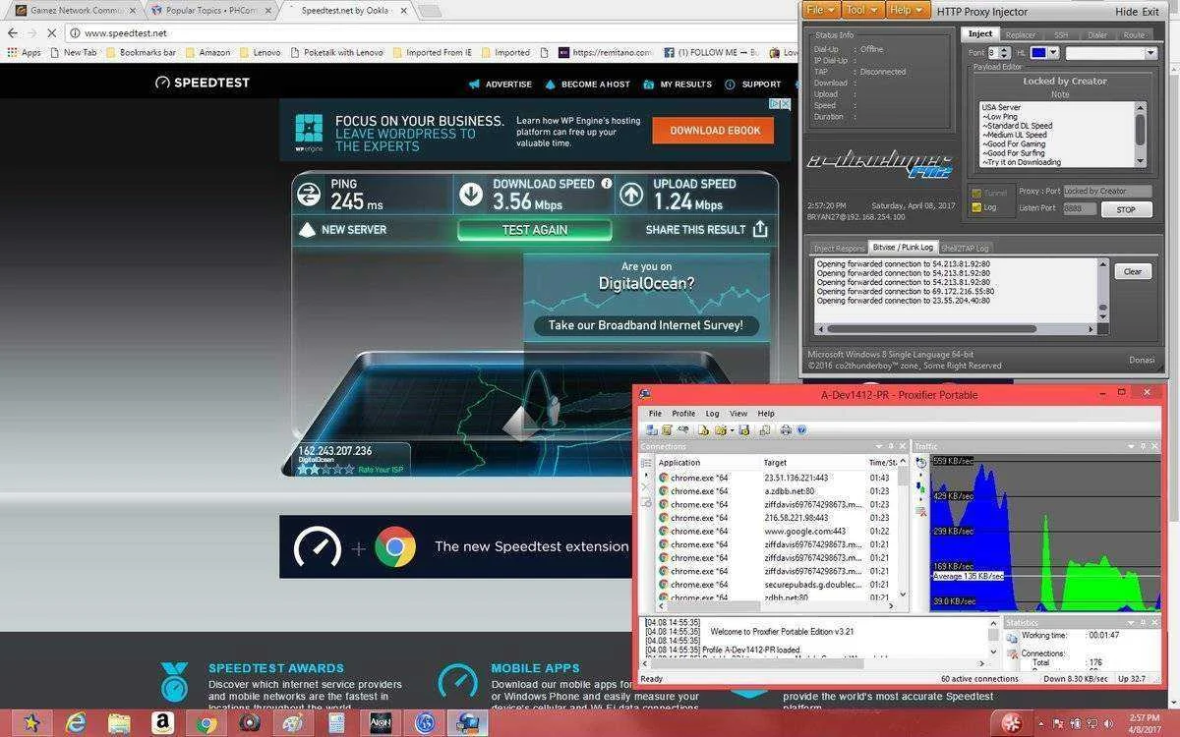The height and width of the screenshot is (737, 1180).
Task: Click the connections list view icon in Proxifier
Action: tap(646, 463)
